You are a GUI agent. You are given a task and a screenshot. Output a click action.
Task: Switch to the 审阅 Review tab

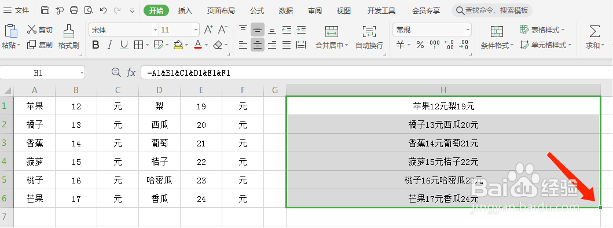tap(315, 10)
